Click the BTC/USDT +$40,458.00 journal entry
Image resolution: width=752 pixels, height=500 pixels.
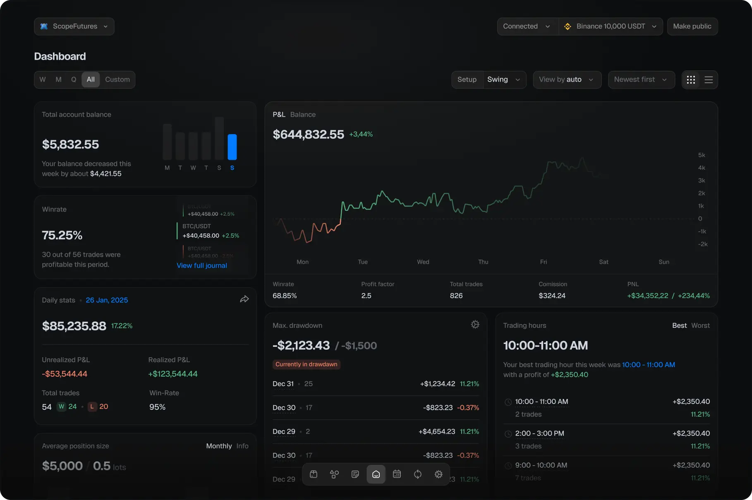point(208,231)
